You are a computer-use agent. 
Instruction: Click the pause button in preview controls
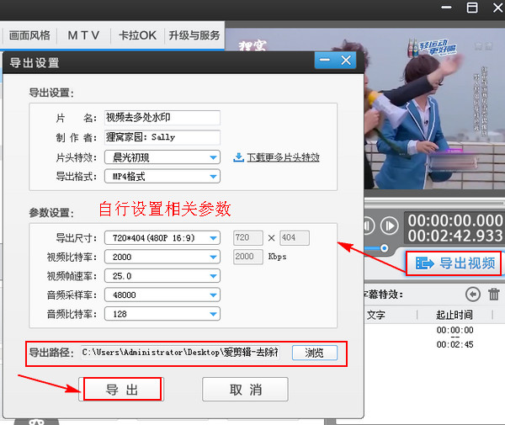(369, 226)
